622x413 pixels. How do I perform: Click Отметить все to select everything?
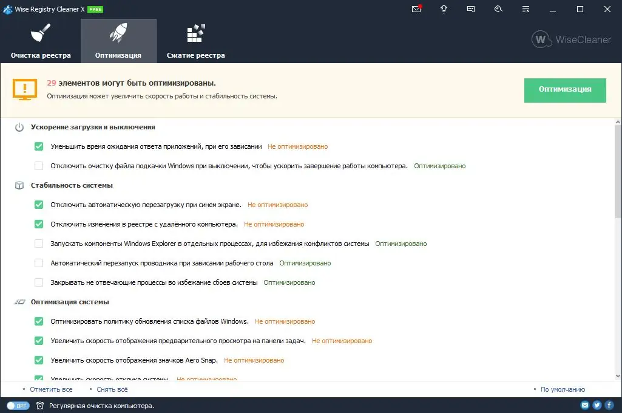coord(51,389)
